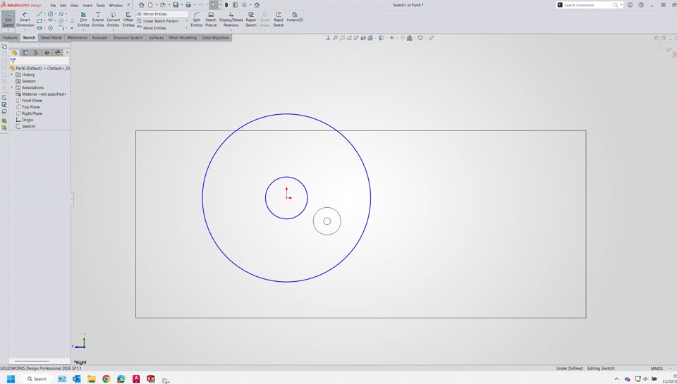
Task: Click in the Search Commands field
Action: pyautogui.click(x=589, y=5)
